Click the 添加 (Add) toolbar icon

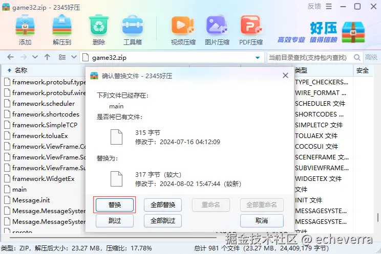pos(25,26)
